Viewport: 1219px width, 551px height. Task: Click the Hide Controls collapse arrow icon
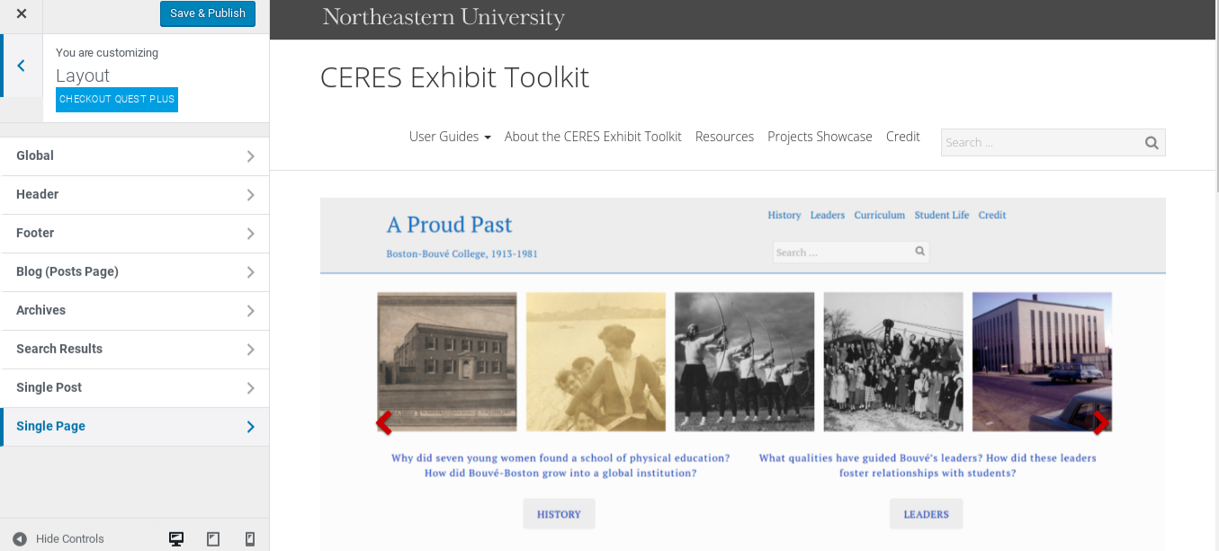click(x=20, y=538)
